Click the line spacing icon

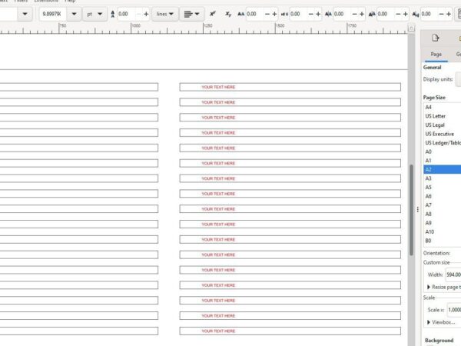(x=113, y=14)
